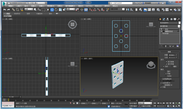Switch to the Create panel star icon
This screenshot has width=183, height=109.
click(160, 19)
